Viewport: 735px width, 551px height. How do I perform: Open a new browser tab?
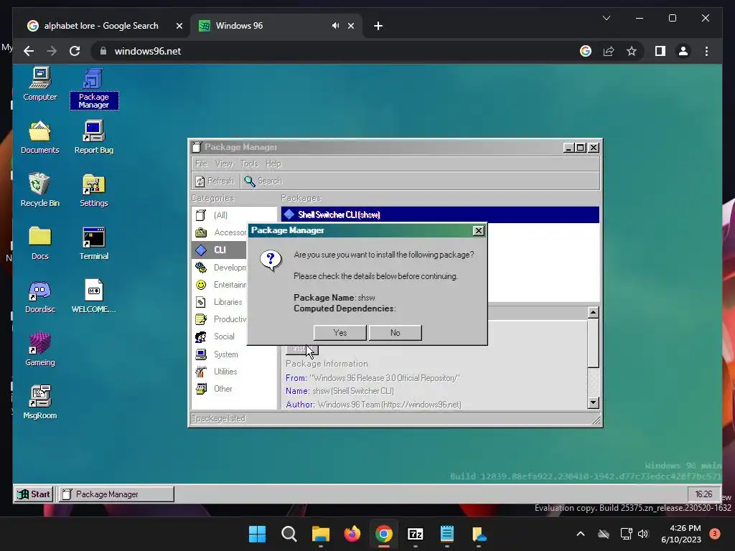tap(378, 26)
